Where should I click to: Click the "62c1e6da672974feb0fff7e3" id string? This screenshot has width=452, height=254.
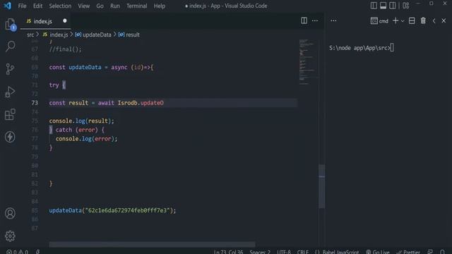click(127, 210)
